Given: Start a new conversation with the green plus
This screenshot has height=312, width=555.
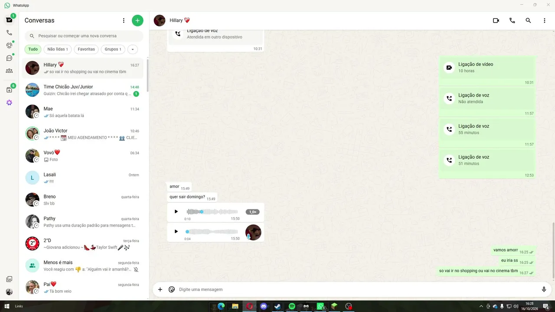Looking at the screenshot, I should pyautogui.click(x=137, y=20).
